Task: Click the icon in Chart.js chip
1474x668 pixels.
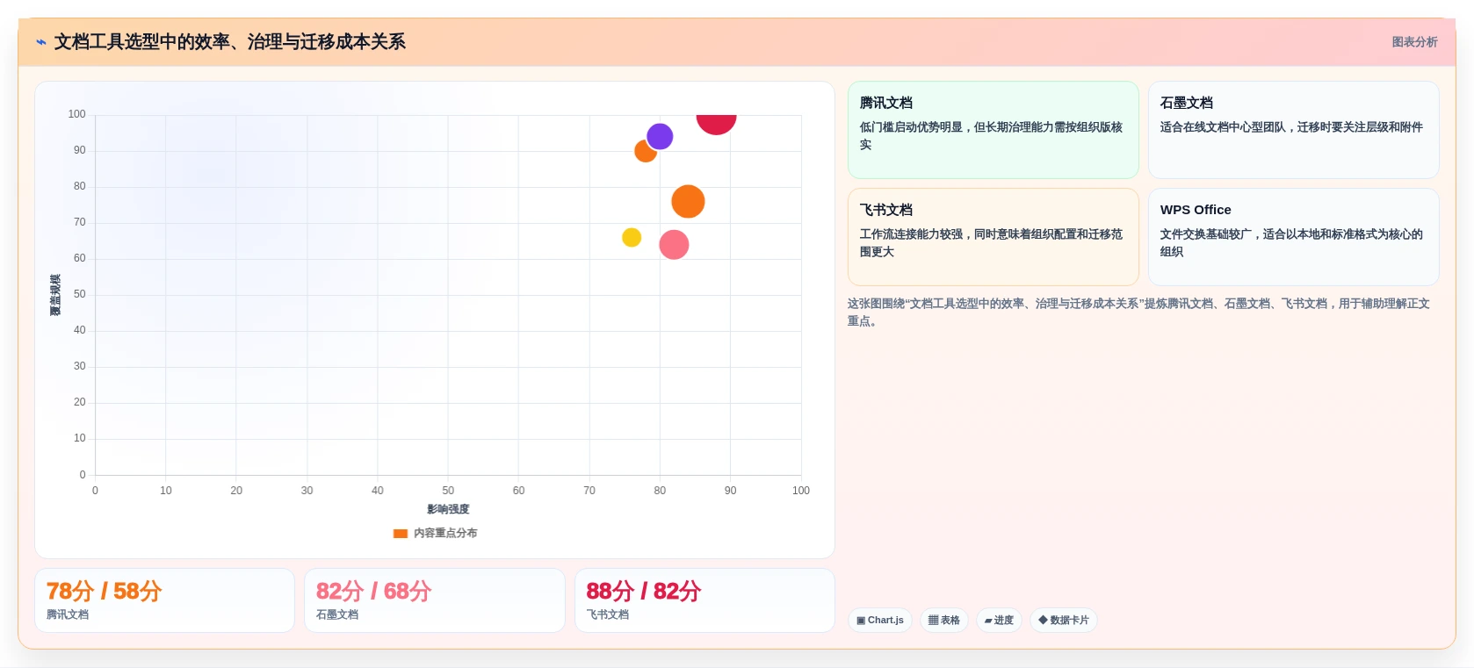Action: (x=861, y=621)
